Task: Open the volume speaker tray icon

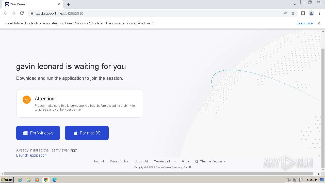Action: click(288, 180)
